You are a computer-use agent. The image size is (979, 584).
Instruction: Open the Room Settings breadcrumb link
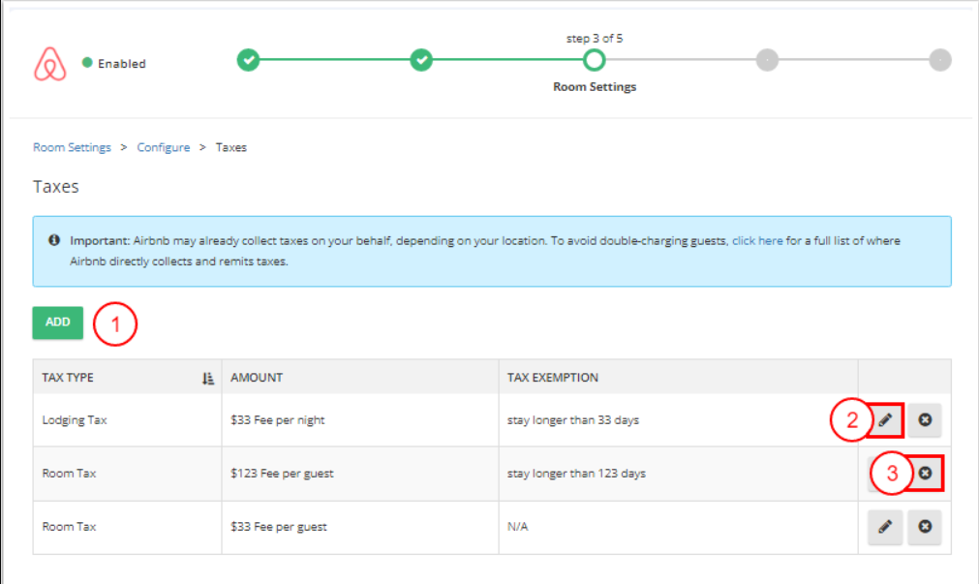coord(72,148)
